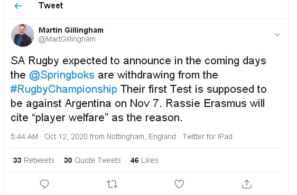This screenshot has height=195, width=297.
Task: Open the Twitter for iPad source link
Action: pos(208,136)
